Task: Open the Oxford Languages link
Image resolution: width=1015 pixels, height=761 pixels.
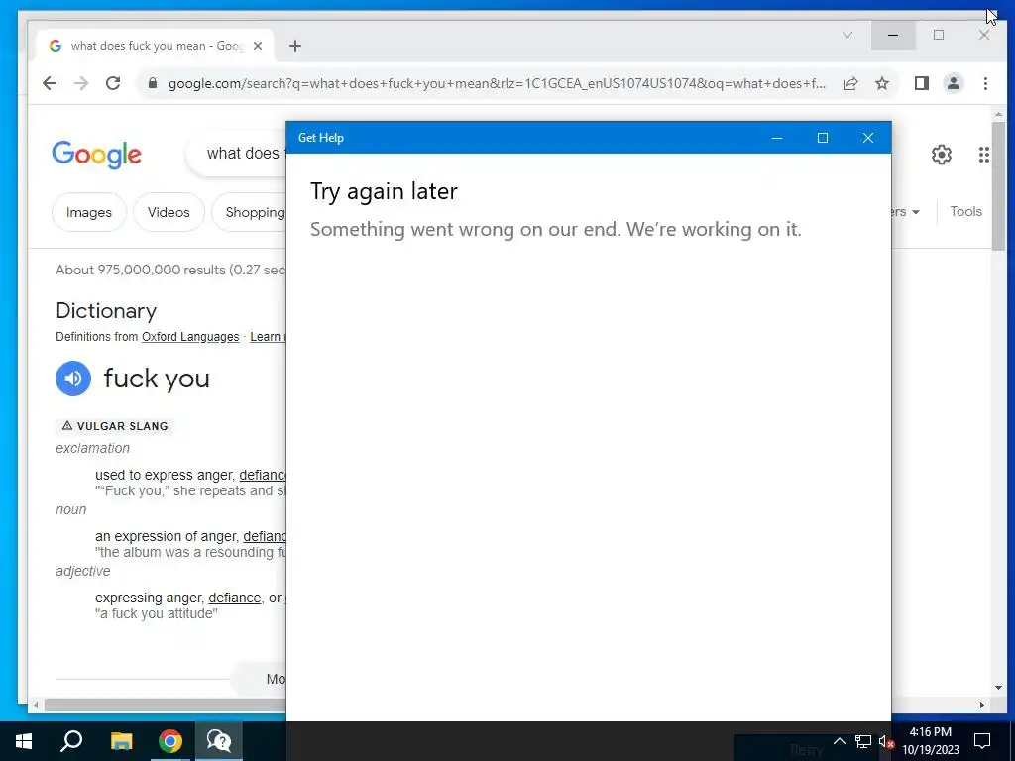Action: pyautogui.click(x=190, y=337)
